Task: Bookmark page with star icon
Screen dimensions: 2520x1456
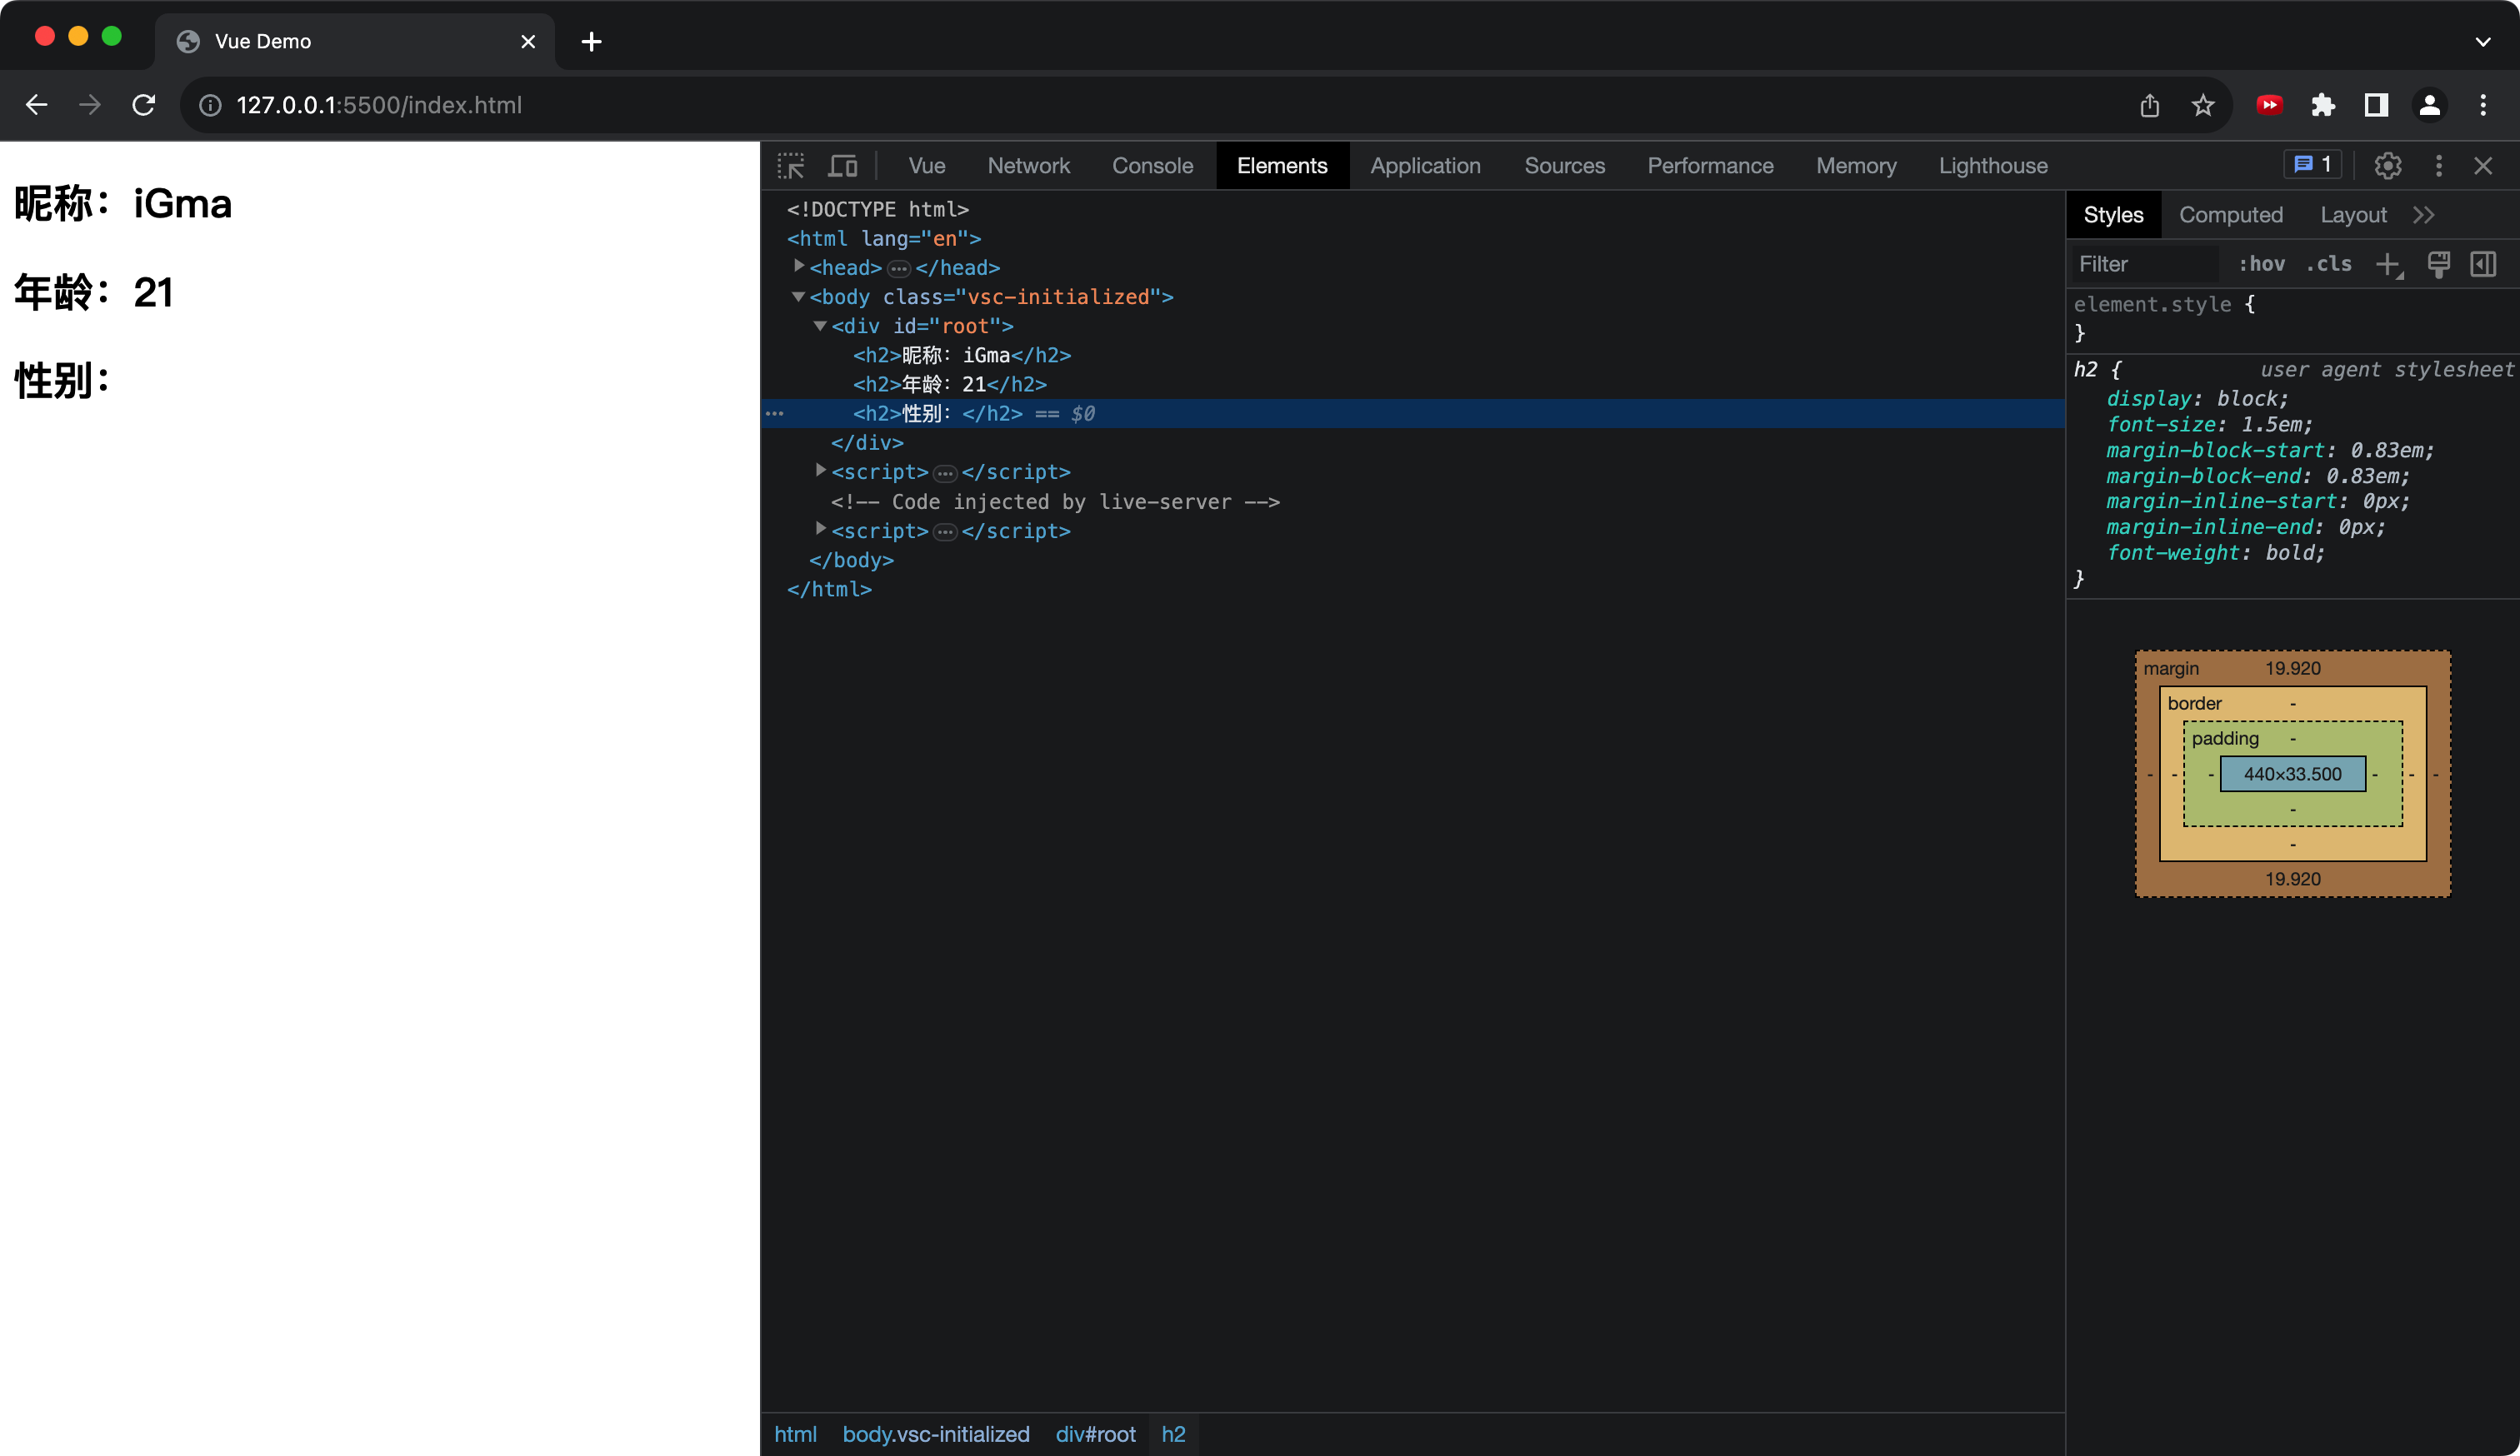Action: click(2203, 105)
